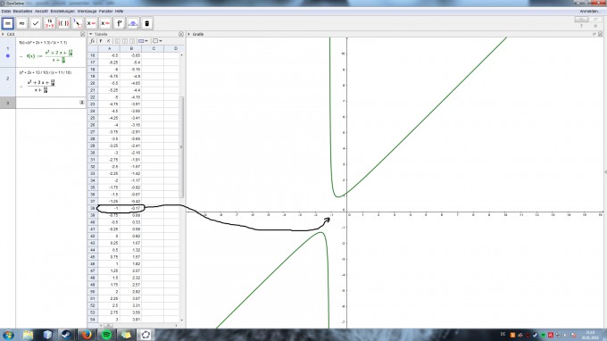This screenshot has width=607, height=341.
Task: Open the Datei menu
Action: pyautogui.click(x=6, y=12)
